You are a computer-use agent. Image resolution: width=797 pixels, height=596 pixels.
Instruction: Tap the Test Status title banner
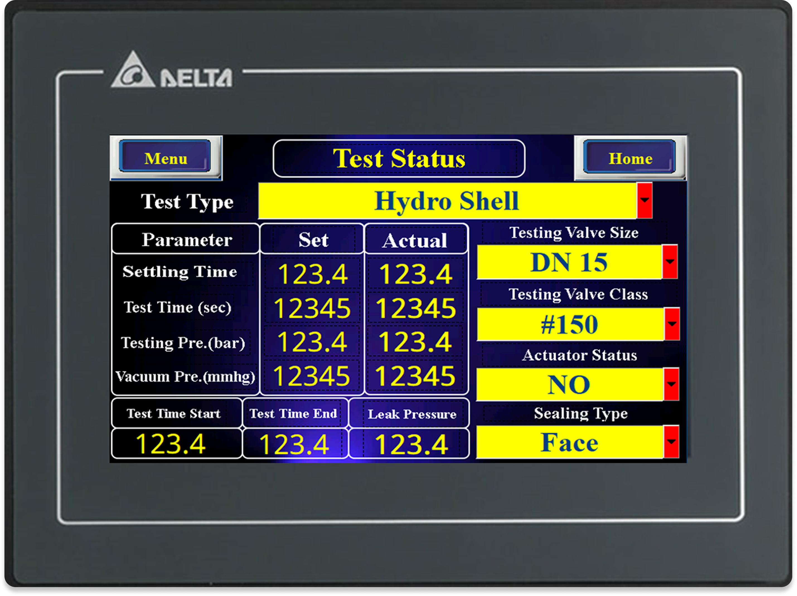coord(399,158)
